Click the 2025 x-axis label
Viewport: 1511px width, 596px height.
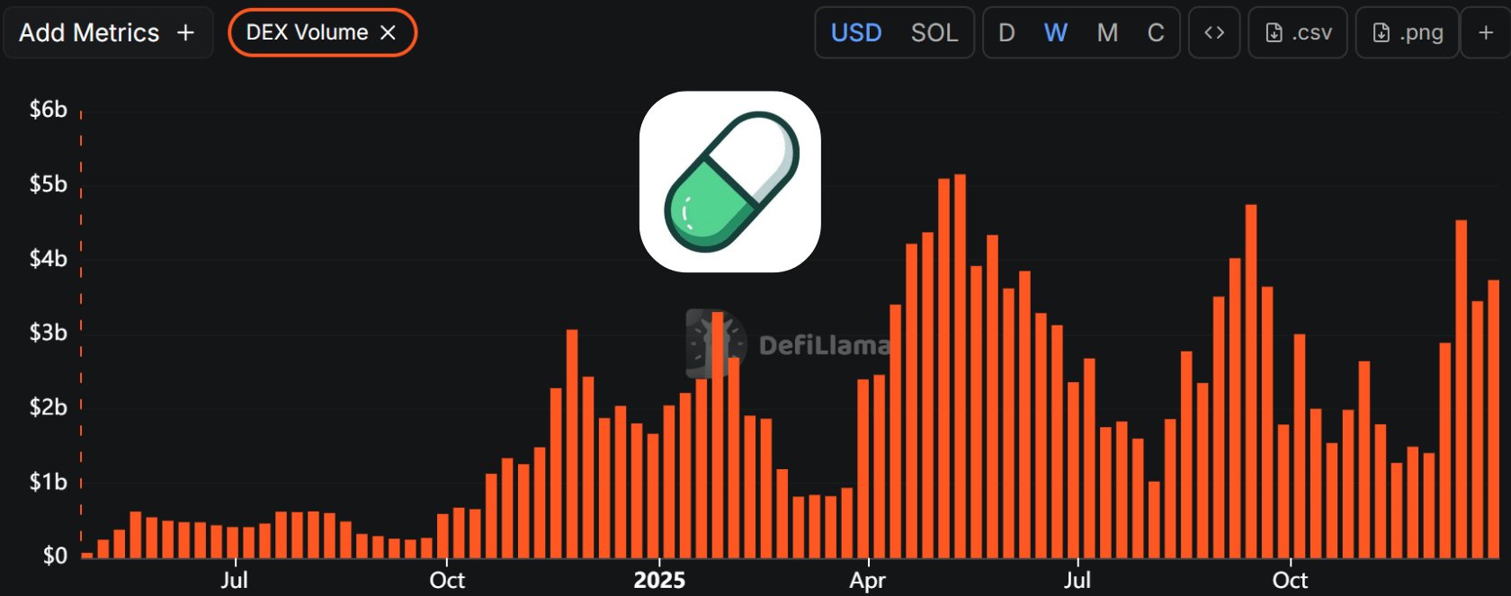click(659, 580)
